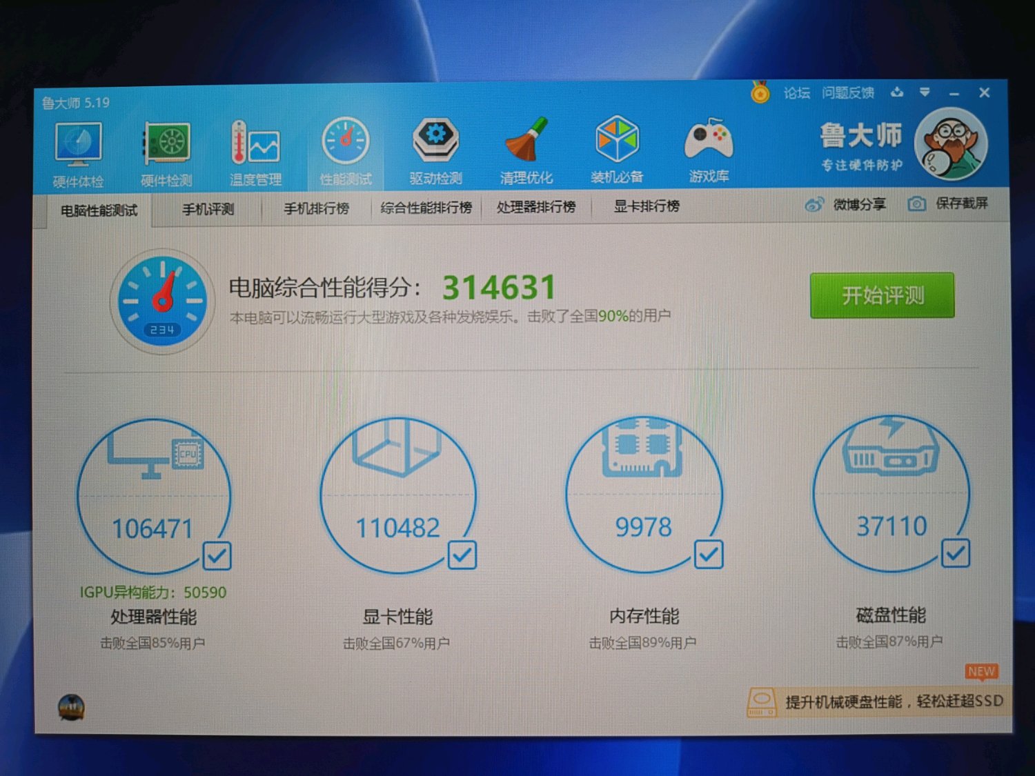Switch to 显卡排行榜 tab
Image resolution: width=1035 pixels, height=776 pixels.
(647, 206)
